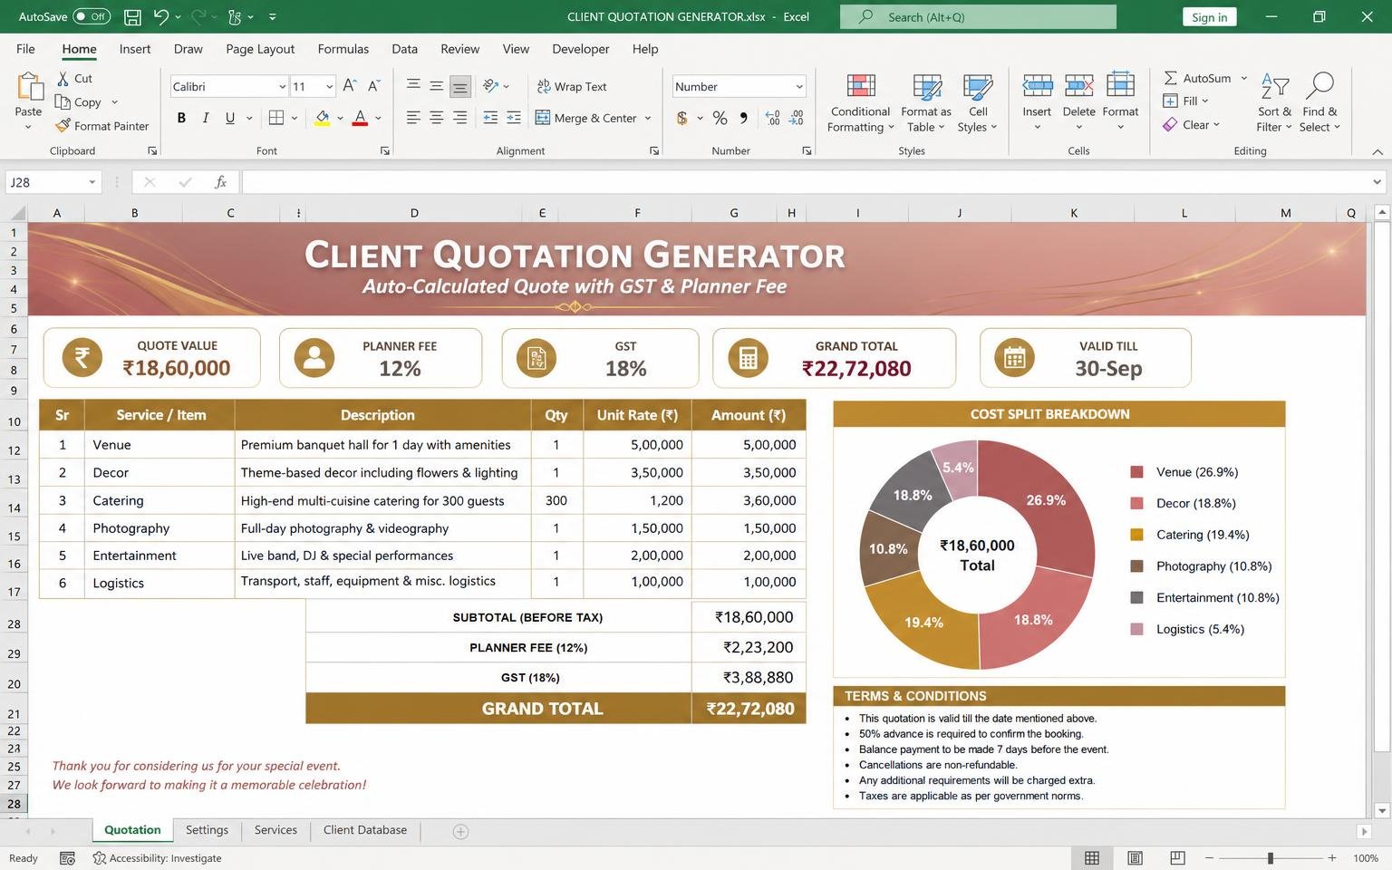The height and width of the screenshot is (870, 1392).
Task: Click the Save icon in title bar
Action: [x=132, y=16]
